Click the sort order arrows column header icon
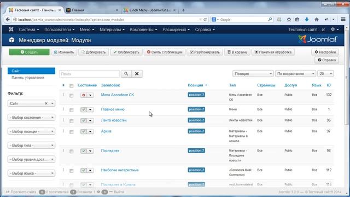Screen dimensions: 350x197 pos(63,85)
